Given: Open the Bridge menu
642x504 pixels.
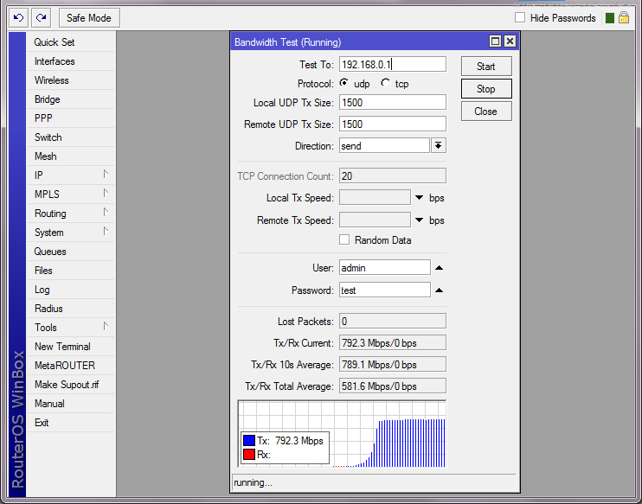Looking at the screenshot, I should click(70, 99).
